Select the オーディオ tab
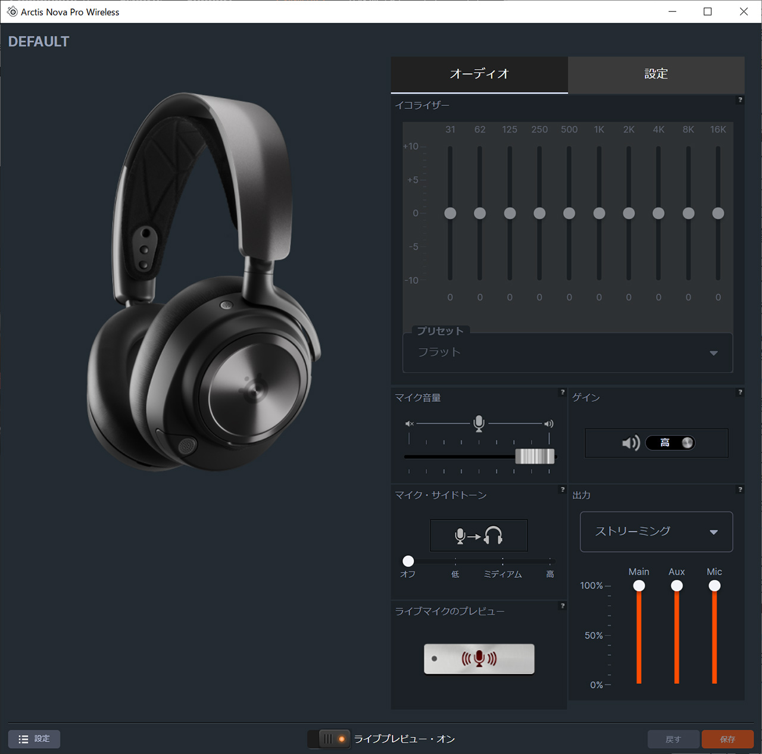 [x=479, y=74]
